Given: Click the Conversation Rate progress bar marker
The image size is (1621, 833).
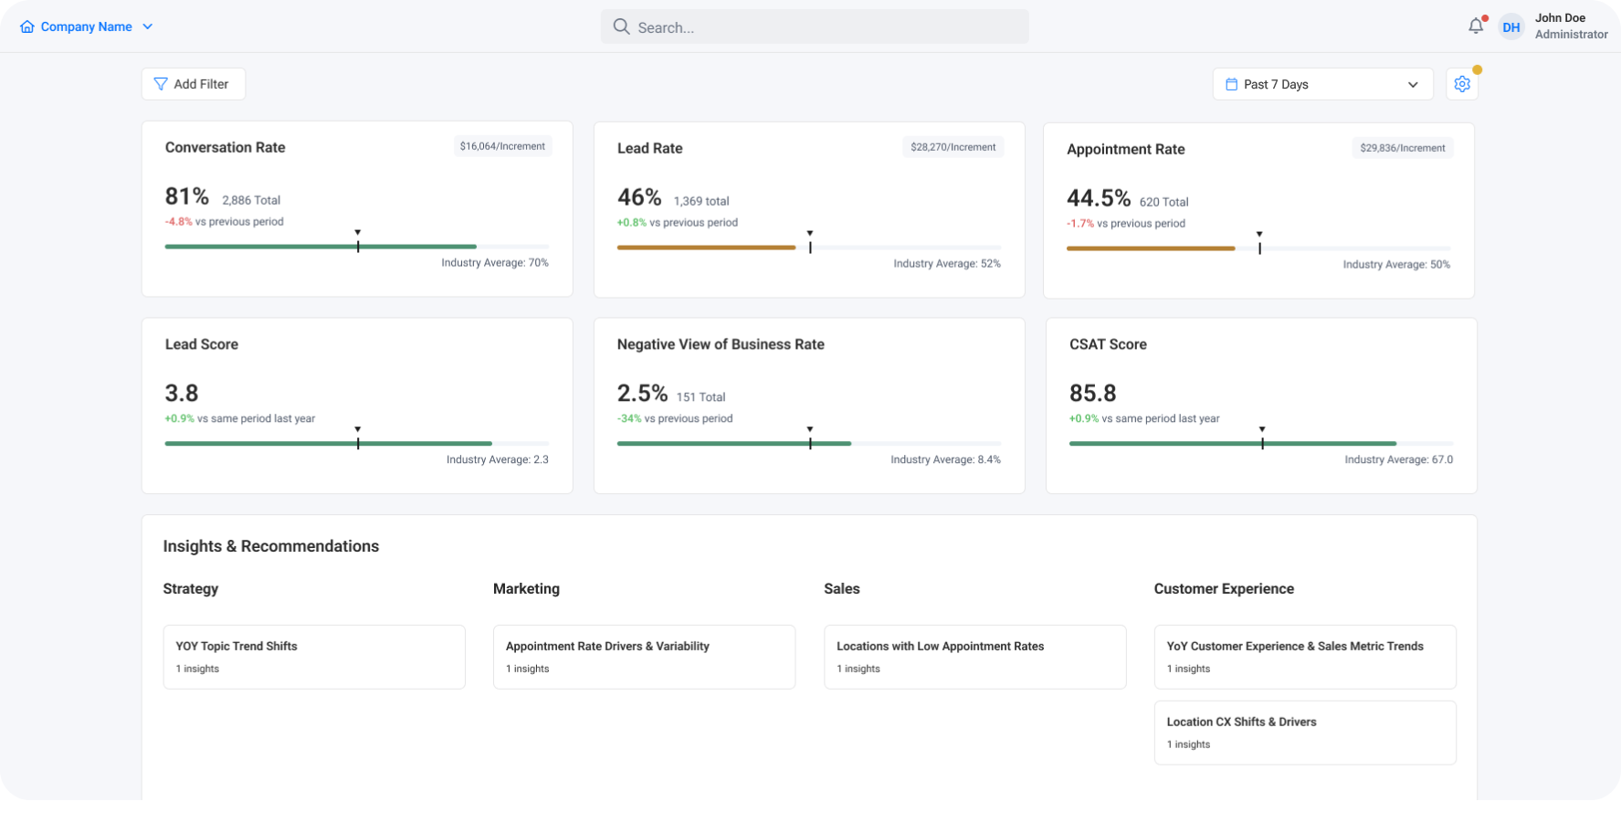Looking at the screenshot, I should [358, 245].
